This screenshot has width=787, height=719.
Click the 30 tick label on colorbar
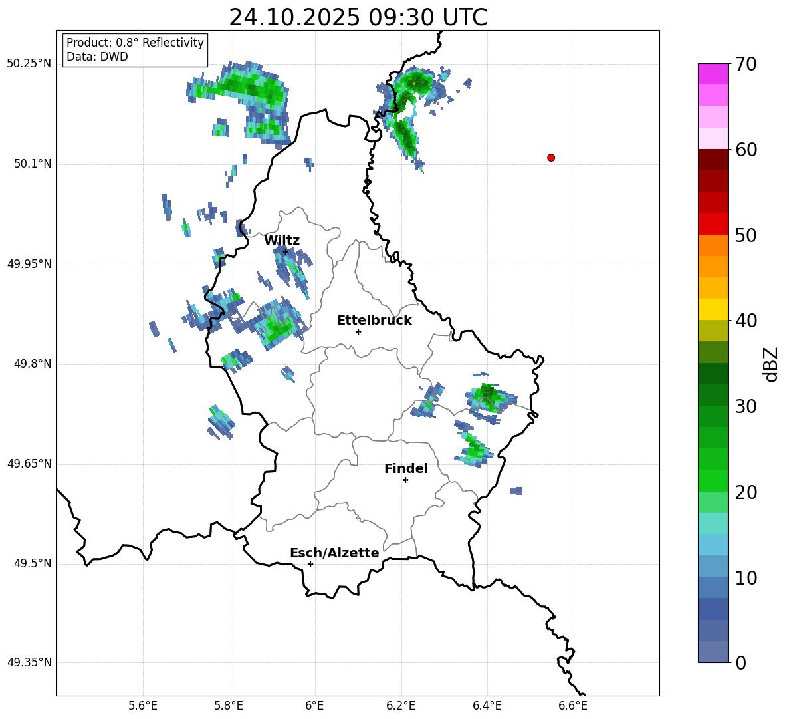tap(746, 406)
